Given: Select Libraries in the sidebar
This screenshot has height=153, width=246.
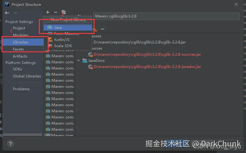Looking at the screenshot, I should pyautogui.click(x=23, y=42).
